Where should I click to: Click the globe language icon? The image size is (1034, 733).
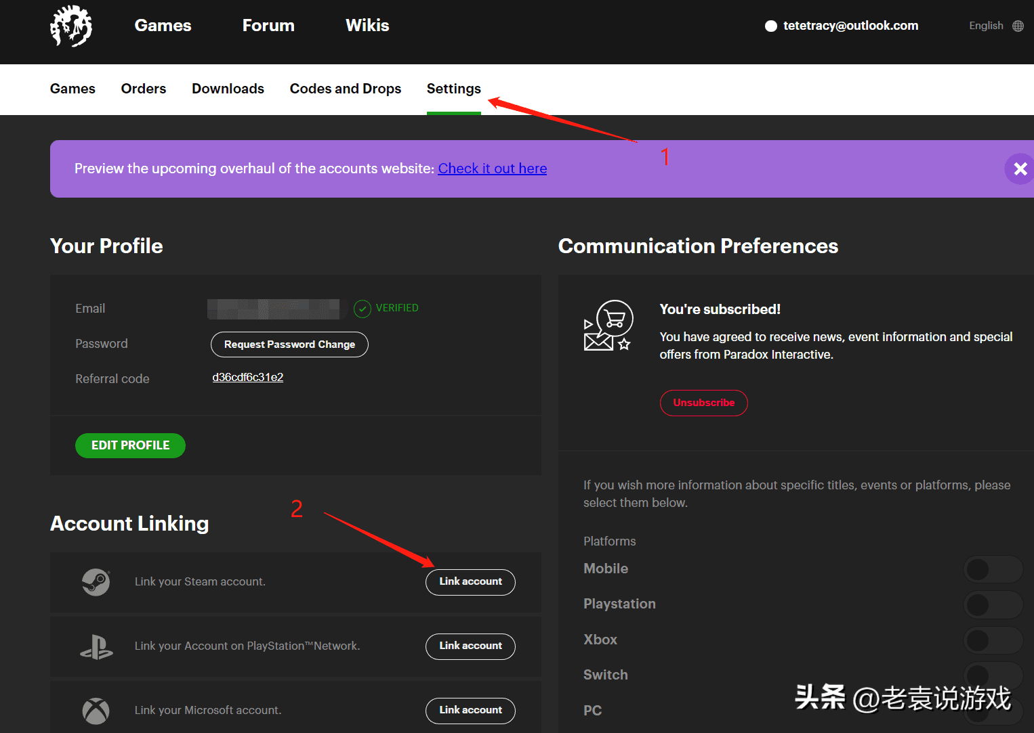click(1018, 26)
